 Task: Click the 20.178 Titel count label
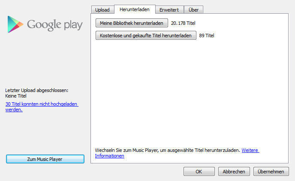[183, 23]
